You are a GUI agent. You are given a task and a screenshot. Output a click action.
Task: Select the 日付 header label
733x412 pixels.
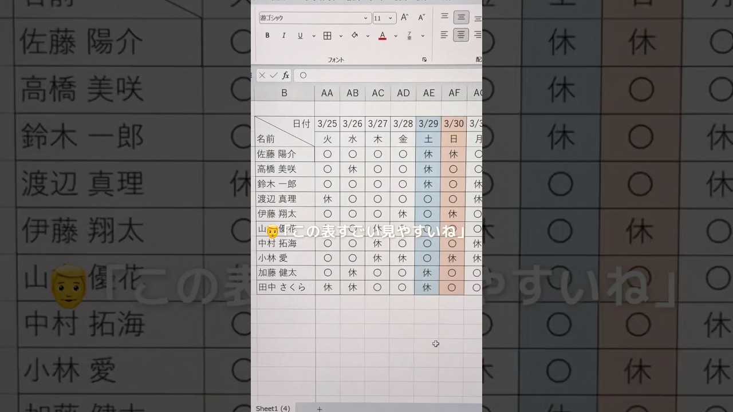301,124
